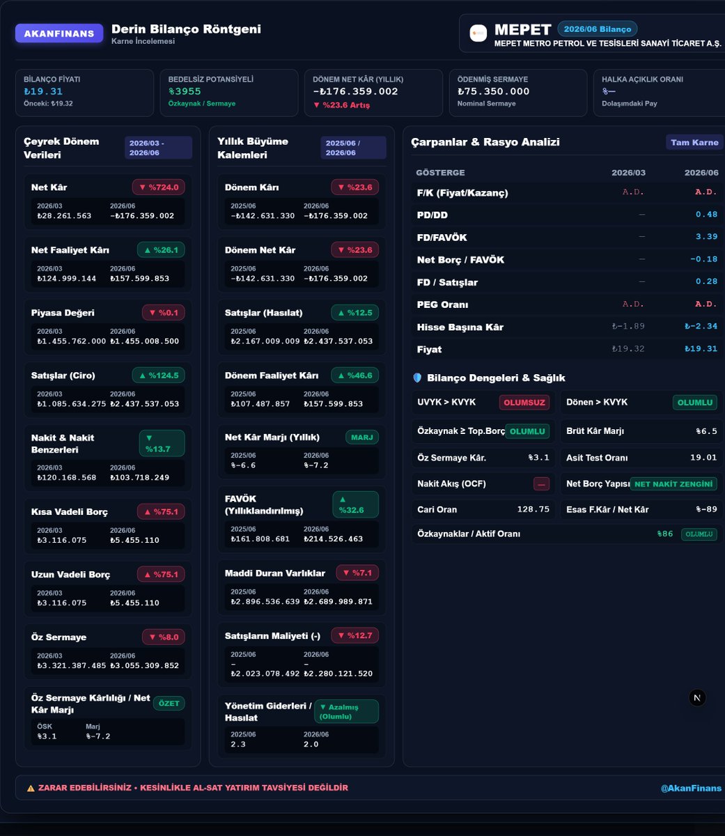Click the ÖDENMİŞ SERMAYE card
The height and width of the screenshot is (836, 725).
pos(518,93)
